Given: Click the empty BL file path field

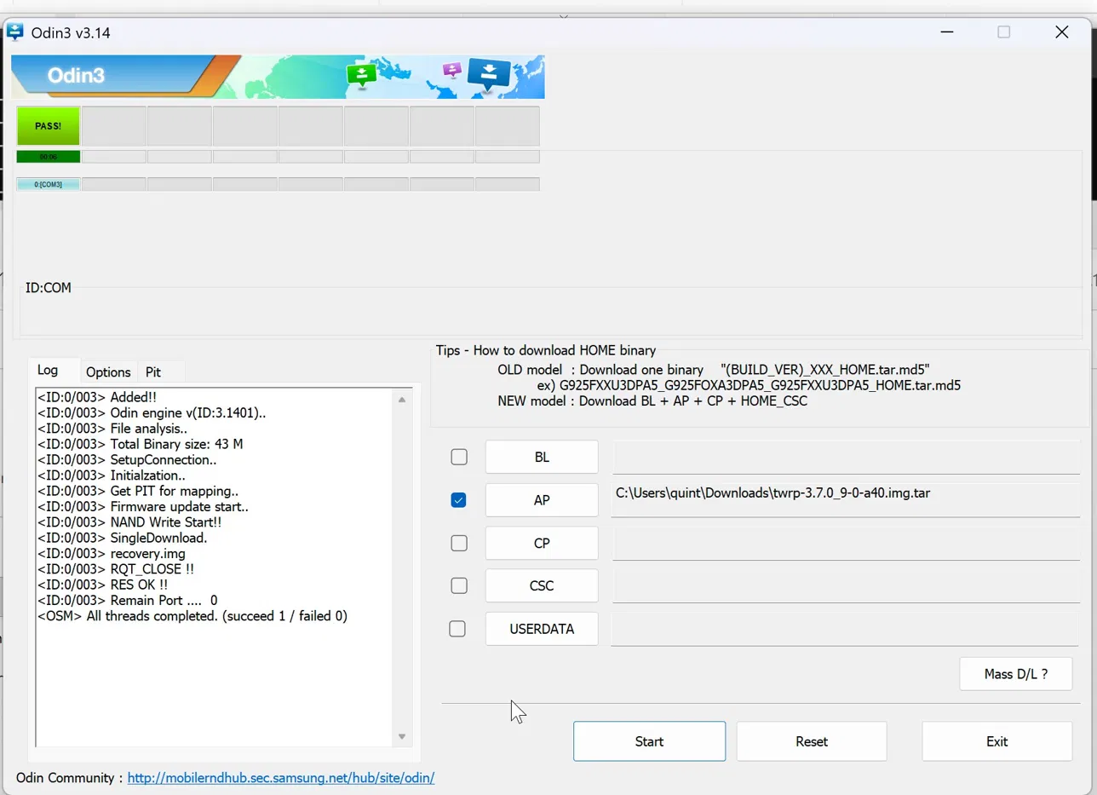Looking at the screenshot, I should click(x=845, y=457).
